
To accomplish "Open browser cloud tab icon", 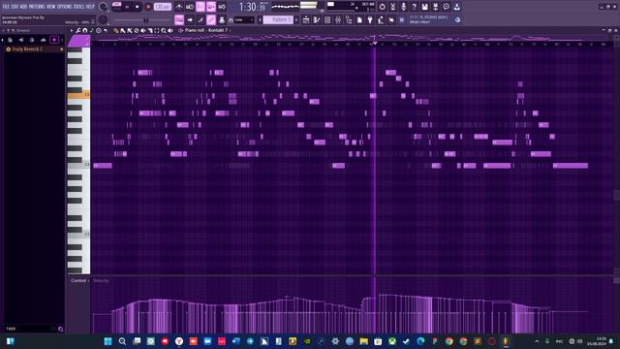I will click(x=43, y=40).
